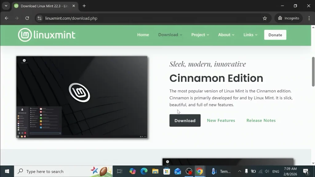Open Microsoft Edge from taskbar
The height and width of the screenshot is (177, 315).
pyautogui.click(x=144, y=171)
